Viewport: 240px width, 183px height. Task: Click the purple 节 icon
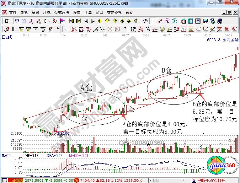click(167, 21)
